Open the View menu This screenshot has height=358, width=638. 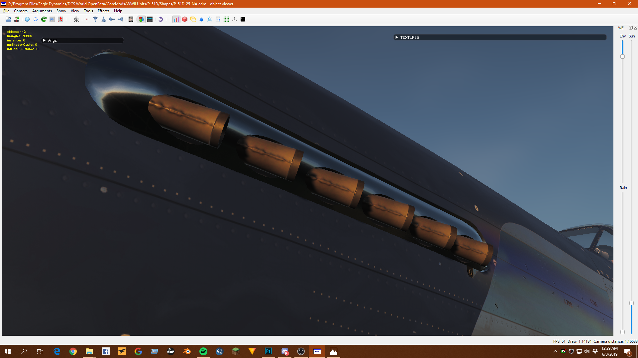[x=75, y=11]
